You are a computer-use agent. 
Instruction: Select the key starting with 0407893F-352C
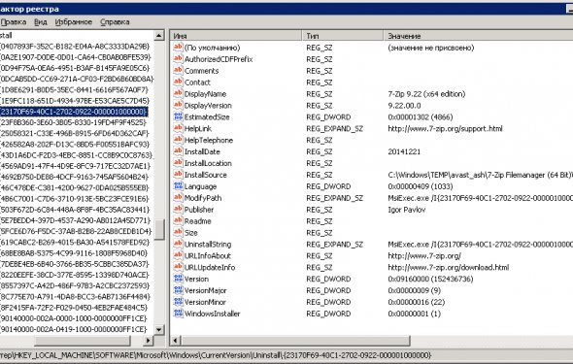pyautogui.click(x=75, y=47)
